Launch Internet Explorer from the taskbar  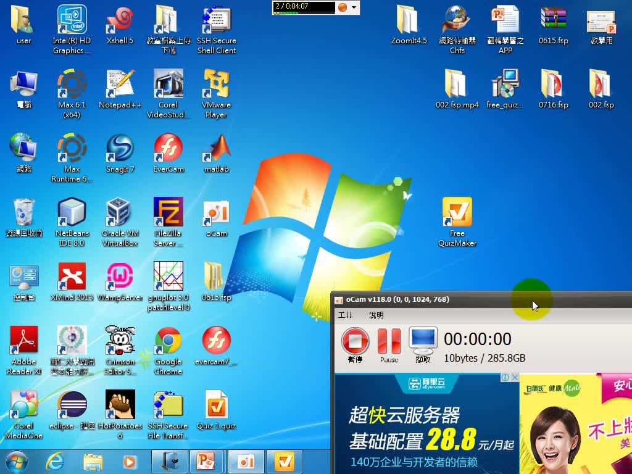coord(55,462)
